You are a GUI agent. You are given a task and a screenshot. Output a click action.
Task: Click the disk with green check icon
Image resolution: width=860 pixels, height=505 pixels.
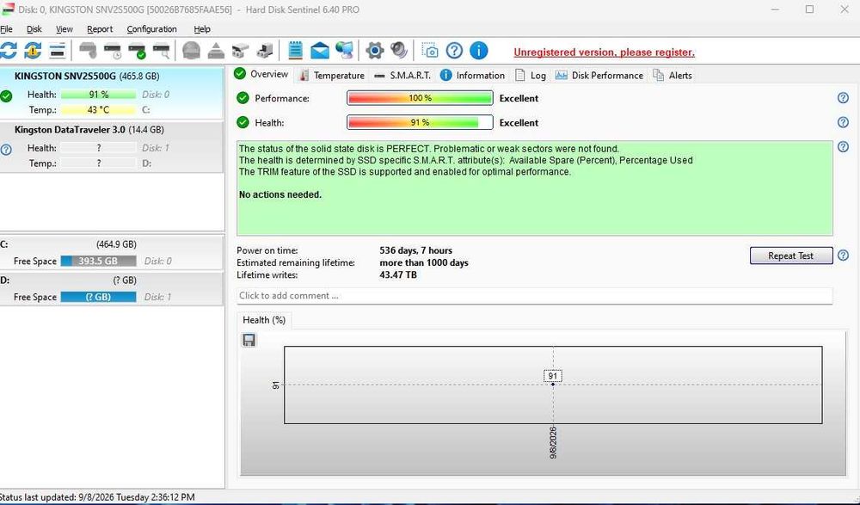[137, 51]
